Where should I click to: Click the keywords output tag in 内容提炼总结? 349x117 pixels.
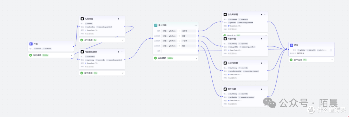tap(100, 60)
